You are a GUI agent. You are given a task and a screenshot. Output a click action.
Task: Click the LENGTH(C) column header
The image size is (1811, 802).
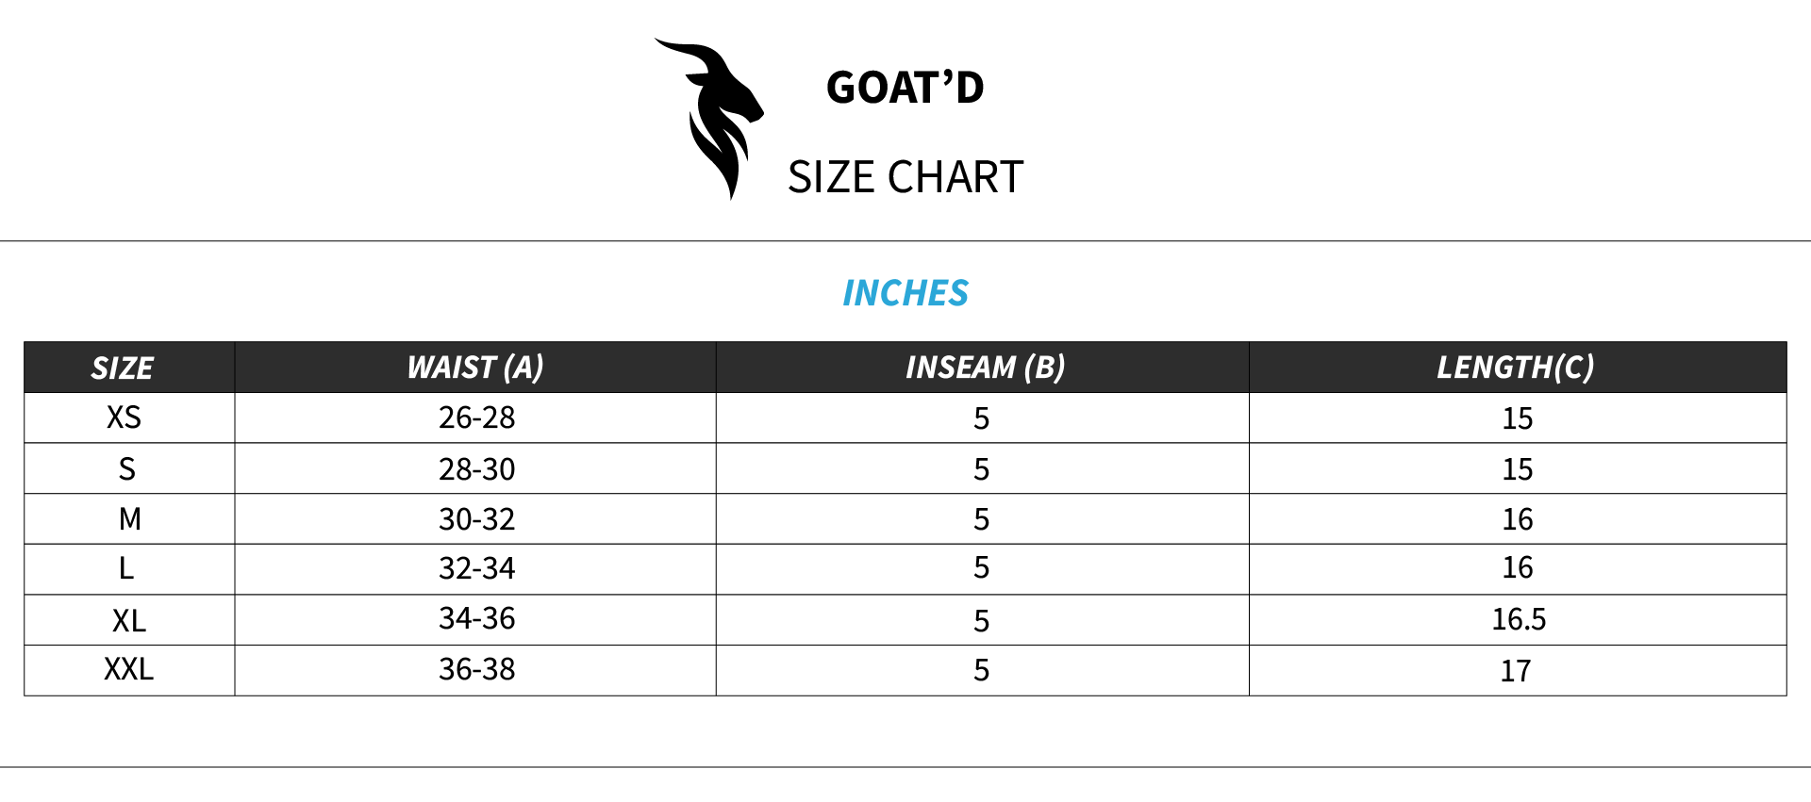pos(1515,367)
